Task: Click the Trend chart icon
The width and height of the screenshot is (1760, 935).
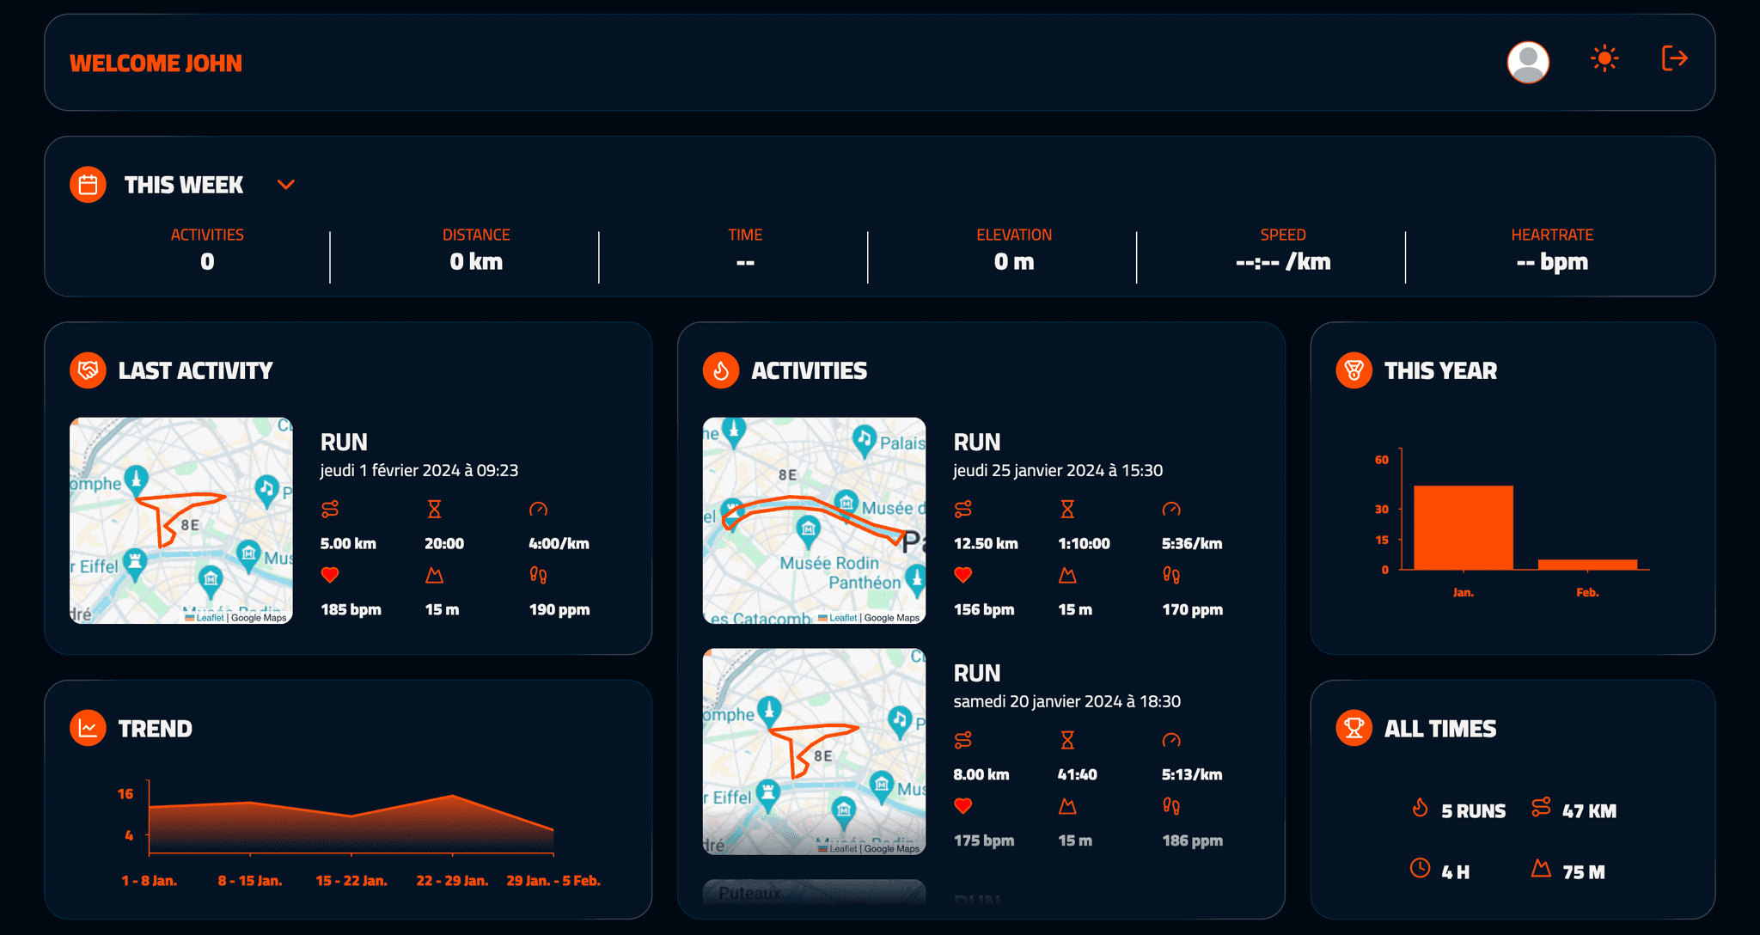Action: [x=88, y=728]
